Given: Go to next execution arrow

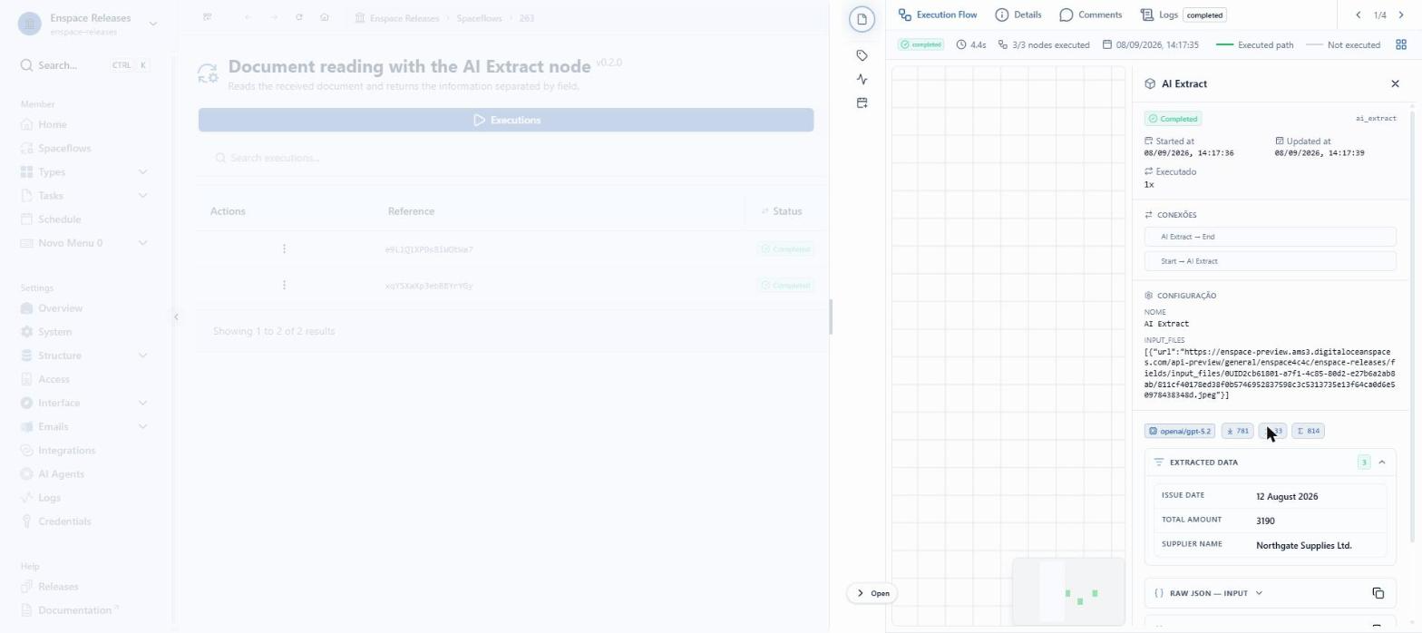Looking at the screenshot, I should [x=1401, y=15].
